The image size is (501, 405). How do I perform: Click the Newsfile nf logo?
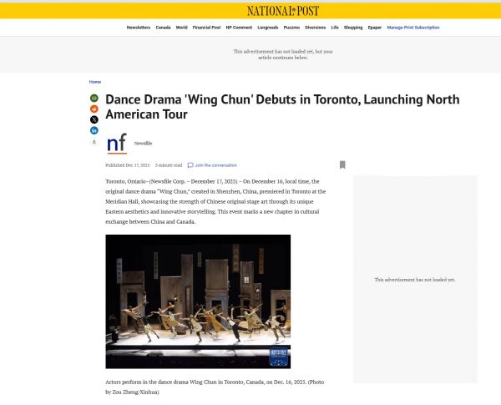coord(117,144)
